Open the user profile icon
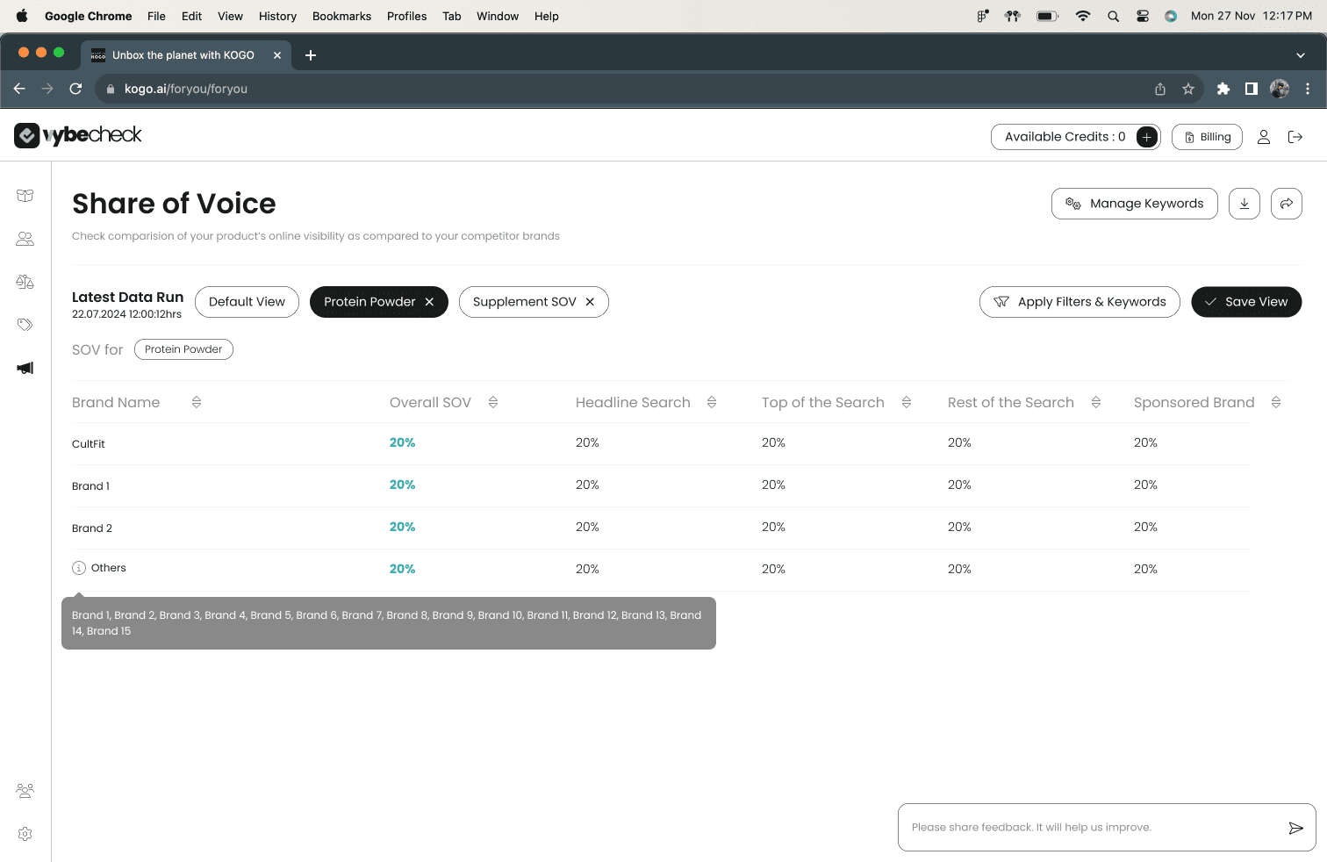 (1264, 137)
